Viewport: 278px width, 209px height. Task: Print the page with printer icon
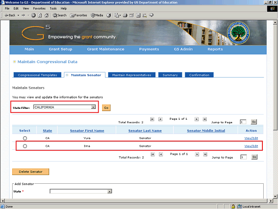click(125, 15)
